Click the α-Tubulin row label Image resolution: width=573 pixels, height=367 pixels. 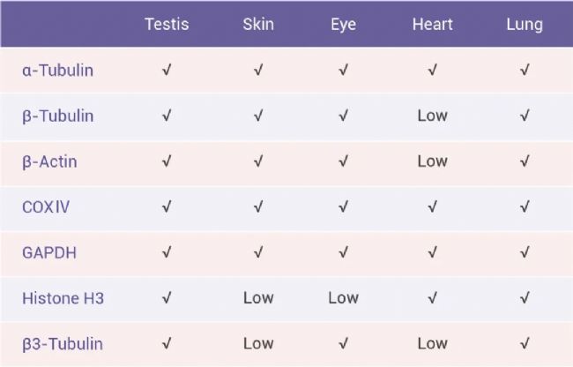pos(57,71)
